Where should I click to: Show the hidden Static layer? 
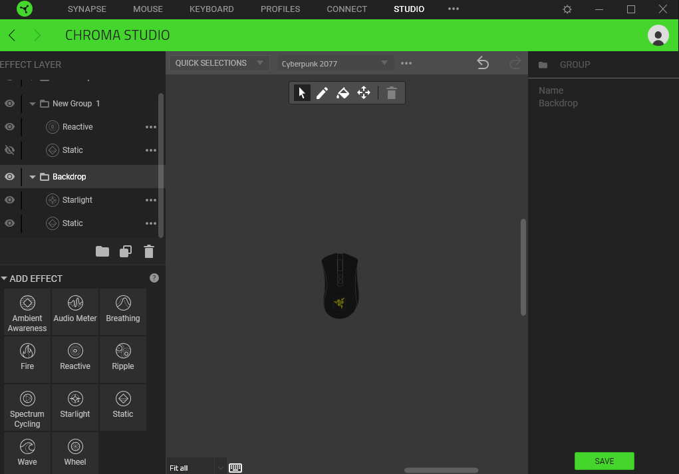pos(9,150)
